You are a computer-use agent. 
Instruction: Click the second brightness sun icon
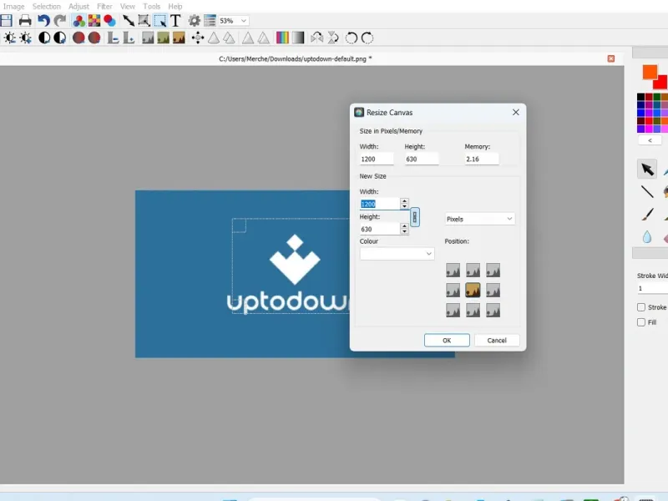(x=26, y=38)
